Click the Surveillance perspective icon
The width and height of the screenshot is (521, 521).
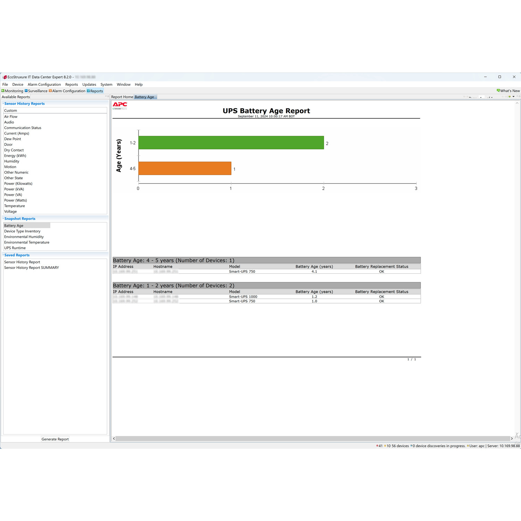click(x=26, y=91)
